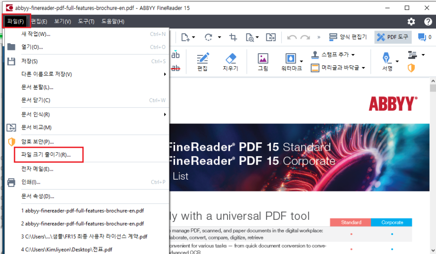Toggle the PDF 도구 button

393,37
